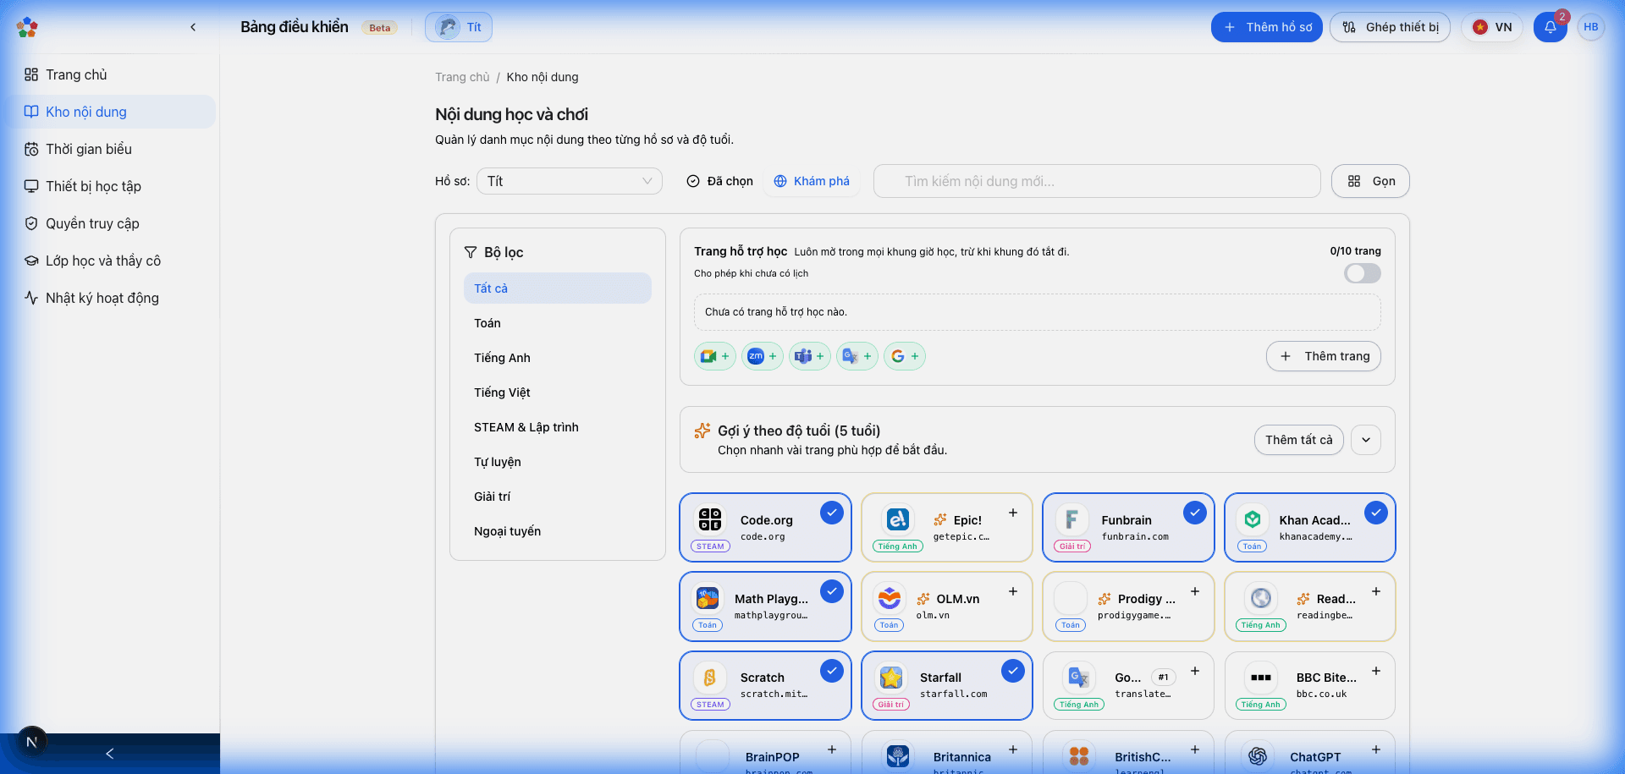The image size is (1625, 774).
Task: Add Google quick support page
Action: click(905, 356)
